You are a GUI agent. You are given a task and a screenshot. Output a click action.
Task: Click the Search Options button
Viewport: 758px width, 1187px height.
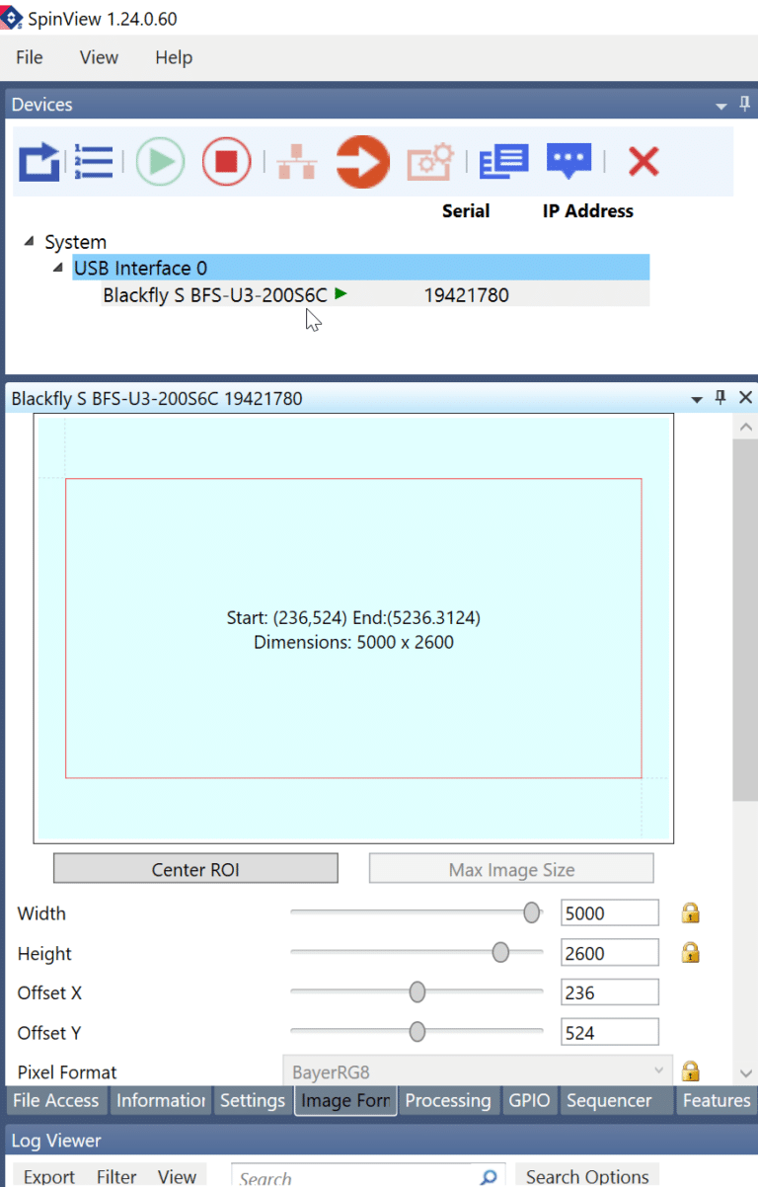[587, 1176]
